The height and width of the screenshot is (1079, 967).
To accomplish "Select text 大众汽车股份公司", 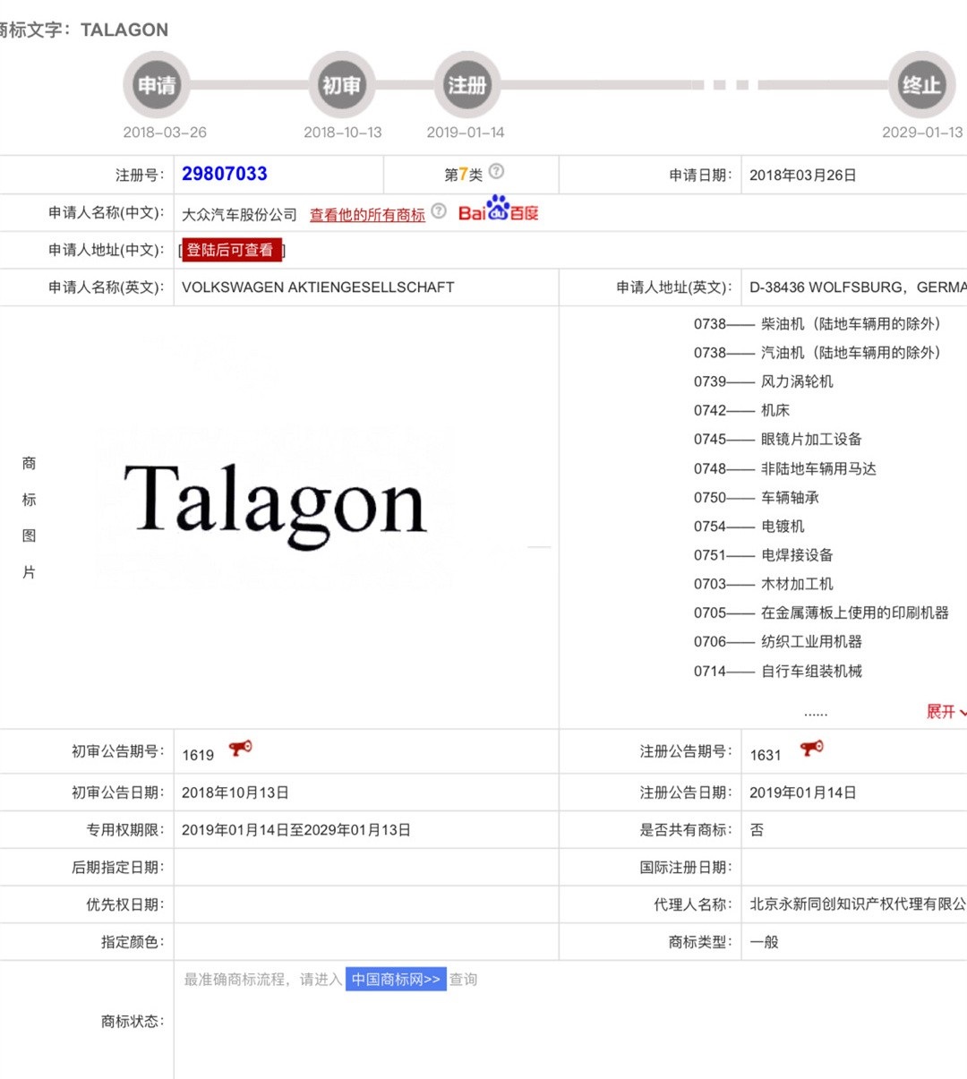I will coord(239,215).
